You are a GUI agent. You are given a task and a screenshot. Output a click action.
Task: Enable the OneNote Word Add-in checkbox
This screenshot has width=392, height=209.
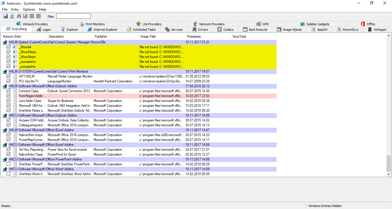coord(9,174)
